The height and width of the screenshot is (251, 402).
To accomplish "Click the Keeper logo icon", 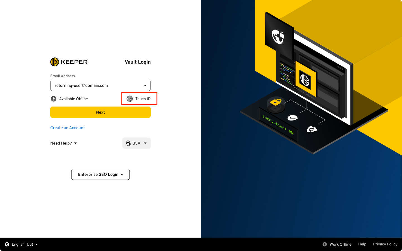I will (55, 62).
